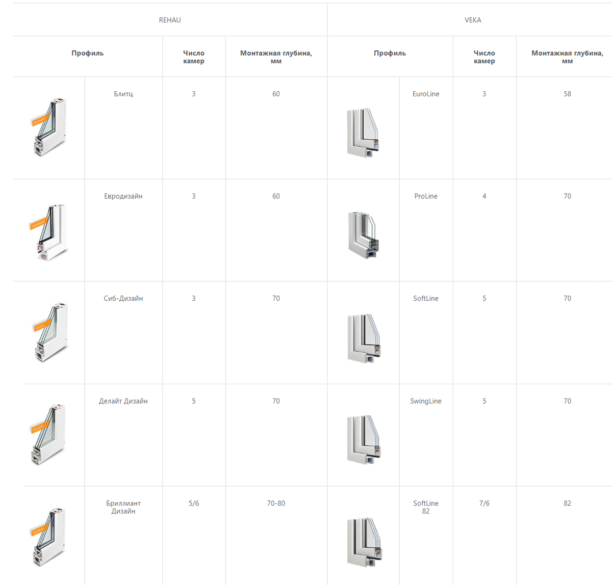Screen dimensions: 612x585
Task: Select the ProLine profile name
Action: [x=426, y=196]
